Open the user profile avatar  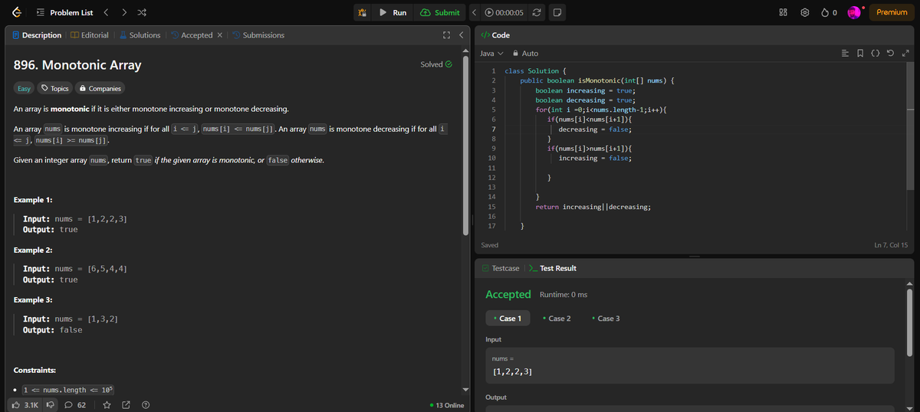855,12
